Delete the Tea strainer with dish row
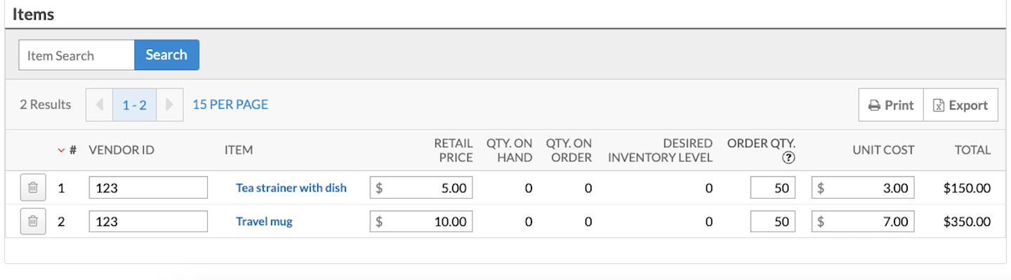This screenshot has width=1011, height=280. tap(33, 187)
